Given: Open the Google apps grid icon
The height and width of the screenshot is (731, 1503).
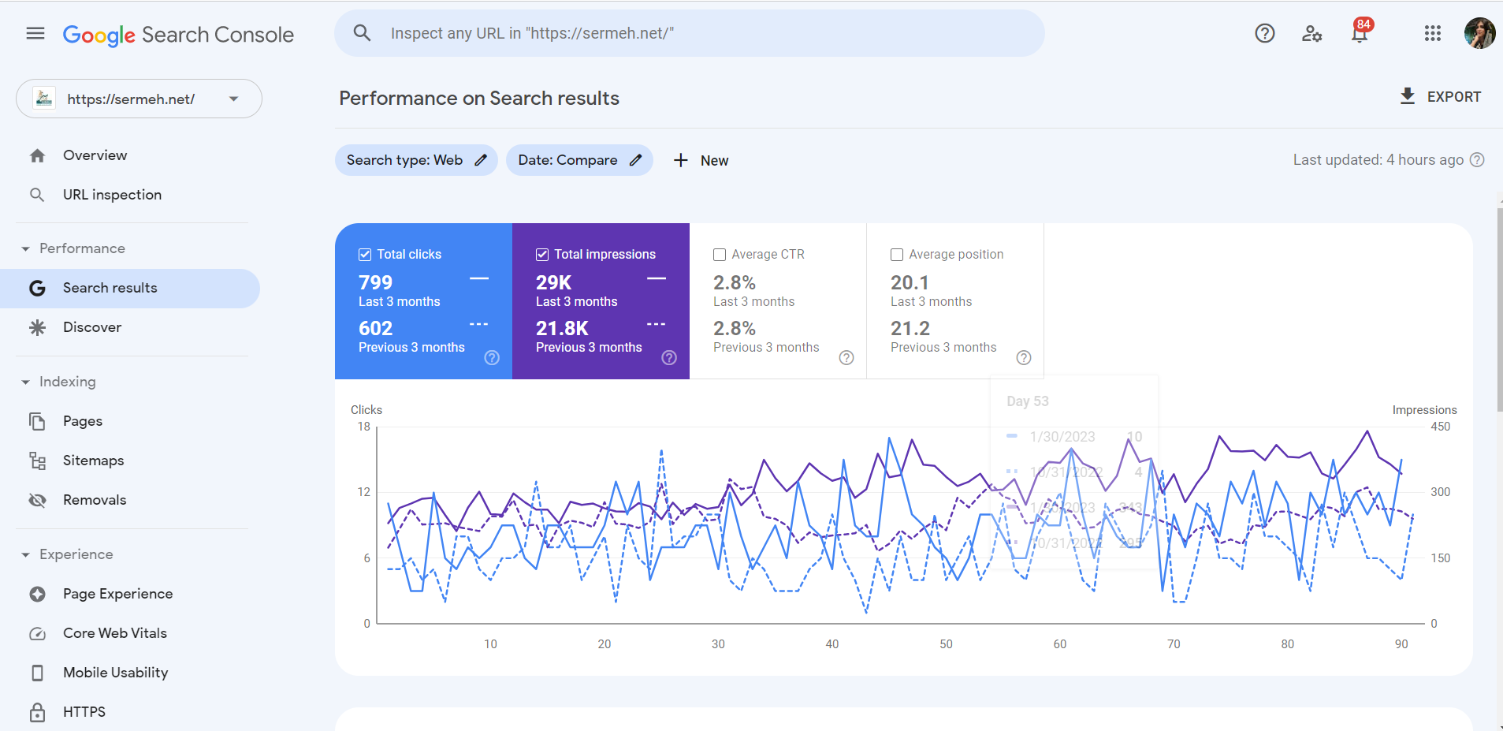Looking at the screenshot, I should click(1432, 33).
